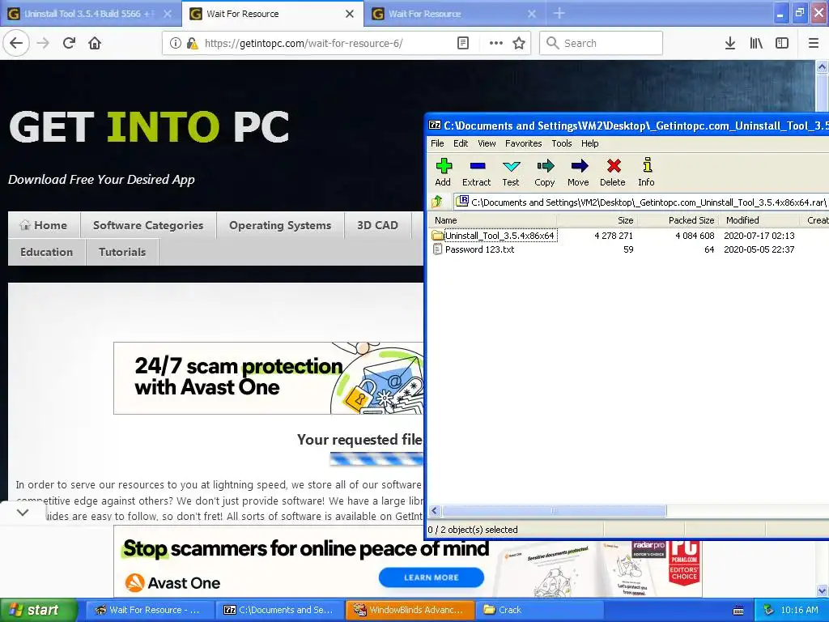Open Operating Systems navigation link
Image resolution: width=829 pixels, height=622 pixels.
[280, 225]
